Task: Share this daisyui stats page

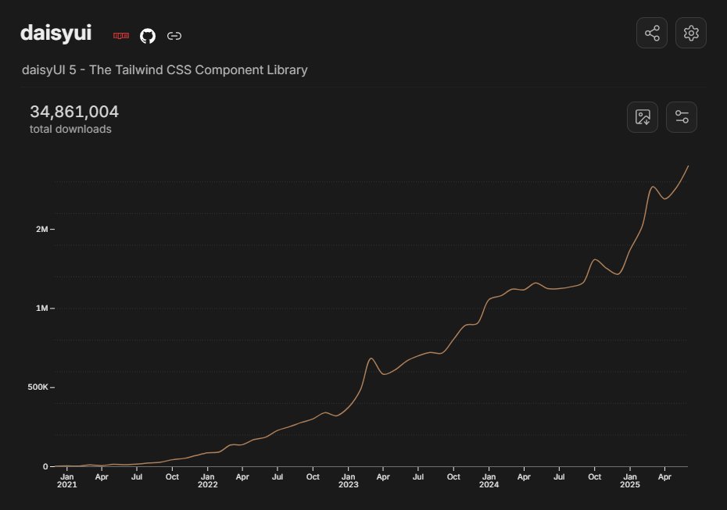Action: 652,33
